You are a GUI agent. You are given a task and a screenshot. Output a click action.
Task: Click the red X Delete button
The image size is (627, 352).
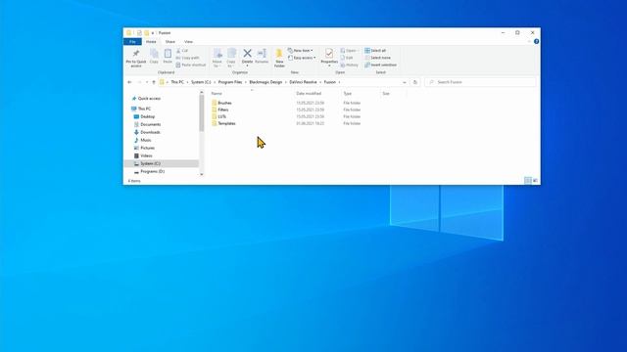[x=247, y=57]
